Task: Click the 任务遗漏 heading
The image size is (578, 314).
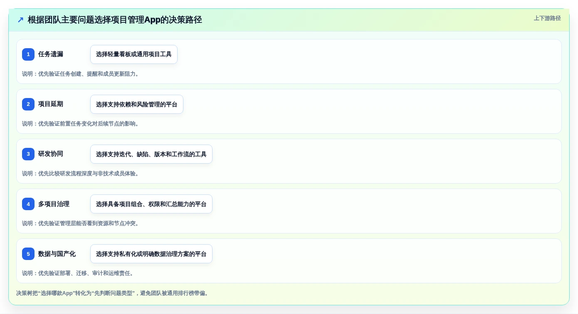Action: (51, 54)
